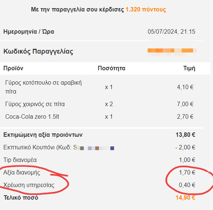Click the Χρέωση υπηρεσίας label
Image resolution: width=213 pixels, height=210 pixels.
tap(29, 185)
